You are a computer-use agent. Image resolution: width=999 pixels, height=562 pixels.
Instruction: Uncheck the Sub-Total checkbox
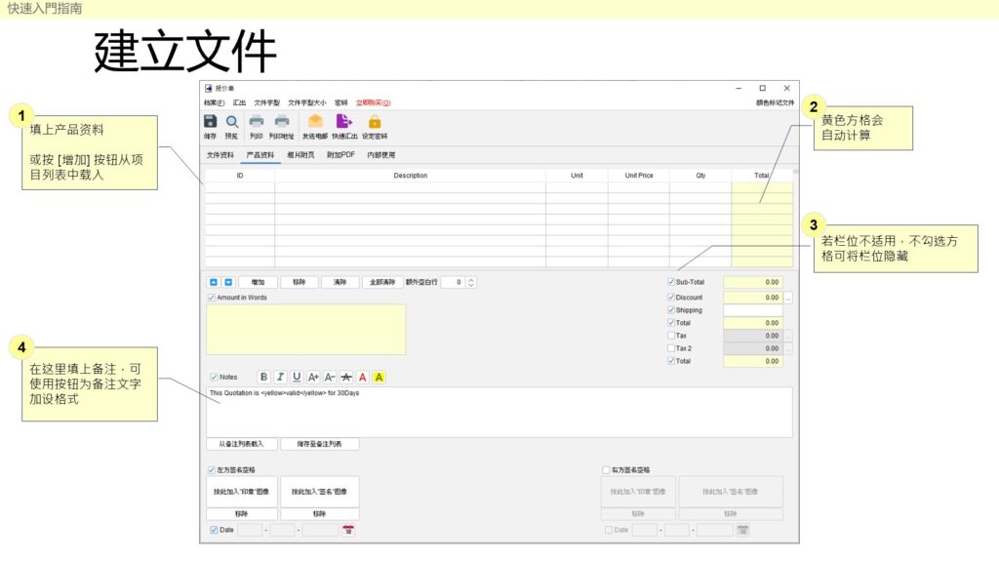671,282
